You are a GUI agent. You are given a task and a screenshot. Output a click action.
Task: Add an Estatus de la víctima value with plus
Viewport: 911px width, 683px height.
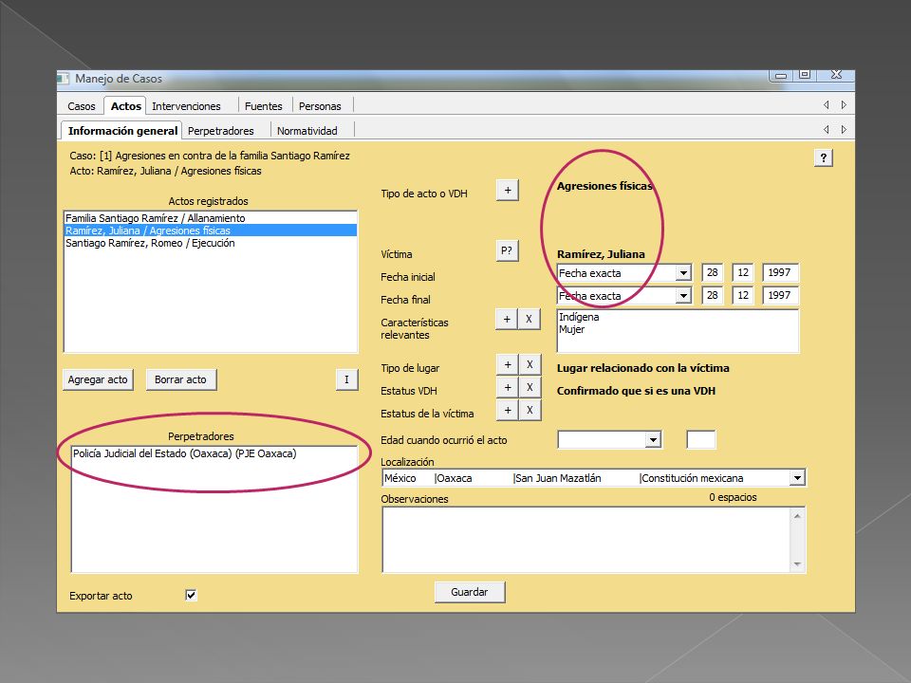[507, 410]
